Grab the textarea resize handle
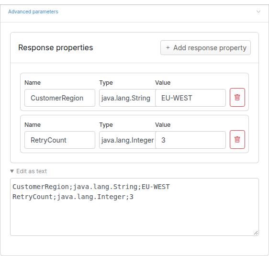Screen dimensions: 269x256 256,233
